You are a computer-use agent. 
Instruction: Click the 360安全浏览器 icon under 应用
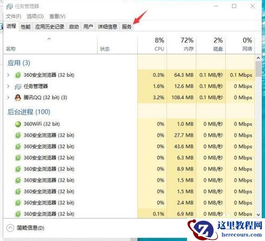tap(18, 75)
